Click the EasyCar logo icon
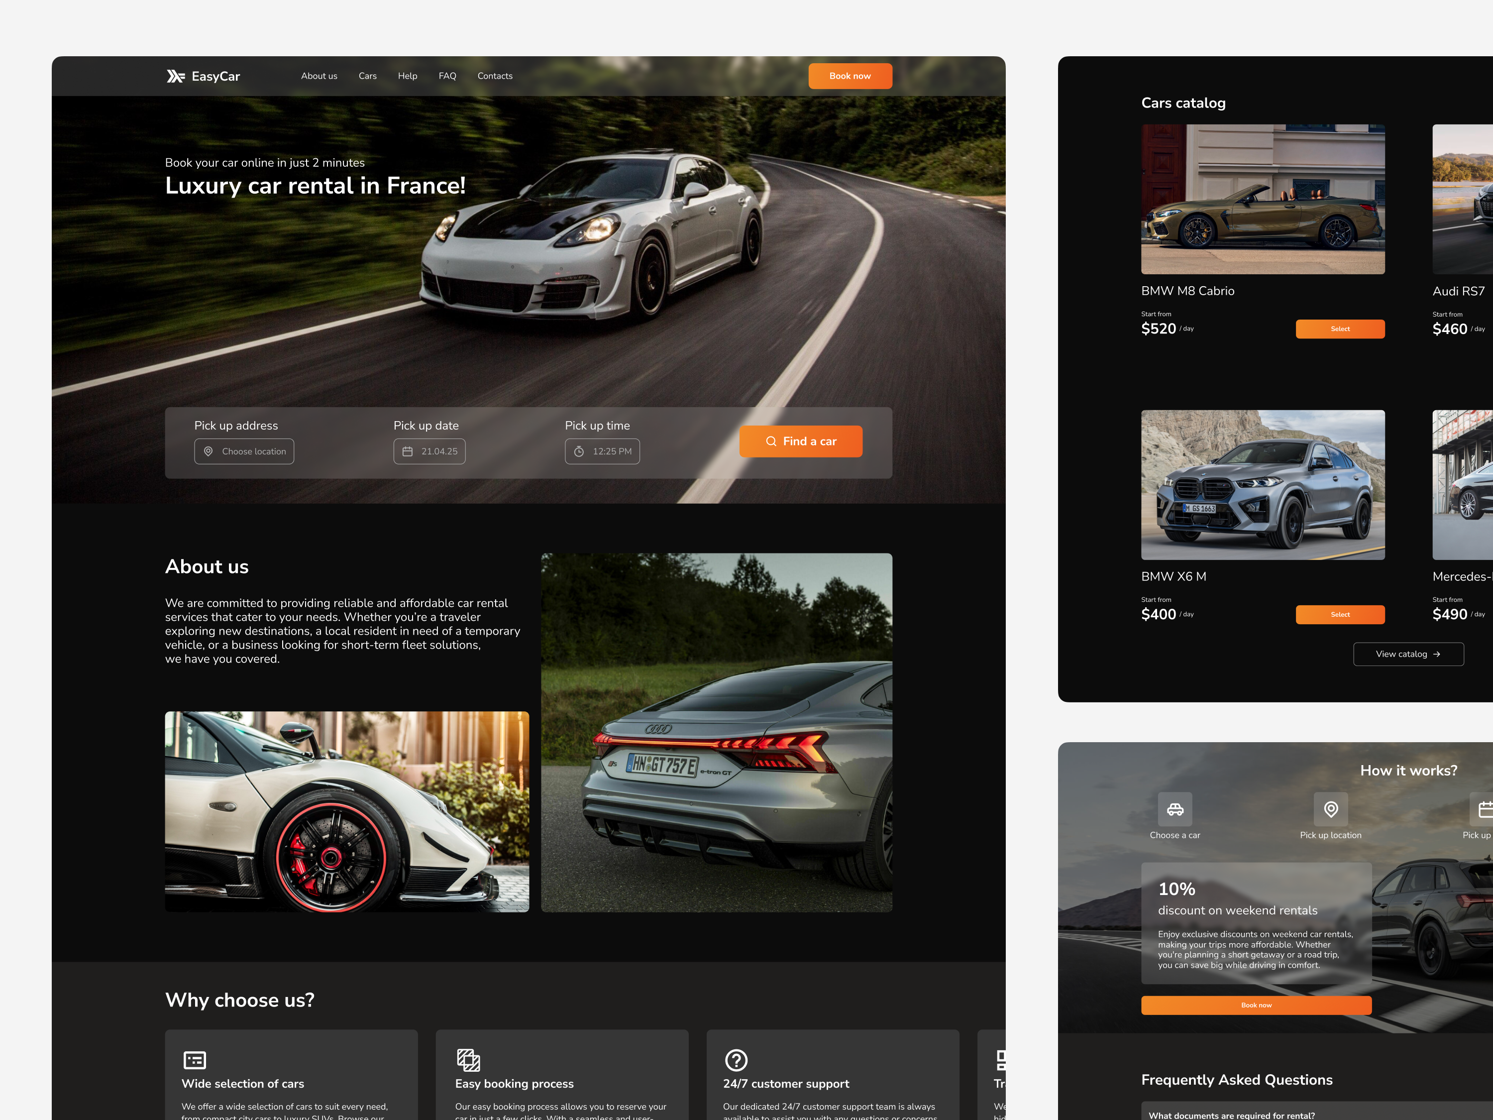This screenshot has height=1120, width=1493. 176,76
